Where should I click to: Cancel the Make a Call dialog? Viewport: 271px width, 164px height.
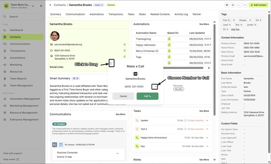click(123, 96)
